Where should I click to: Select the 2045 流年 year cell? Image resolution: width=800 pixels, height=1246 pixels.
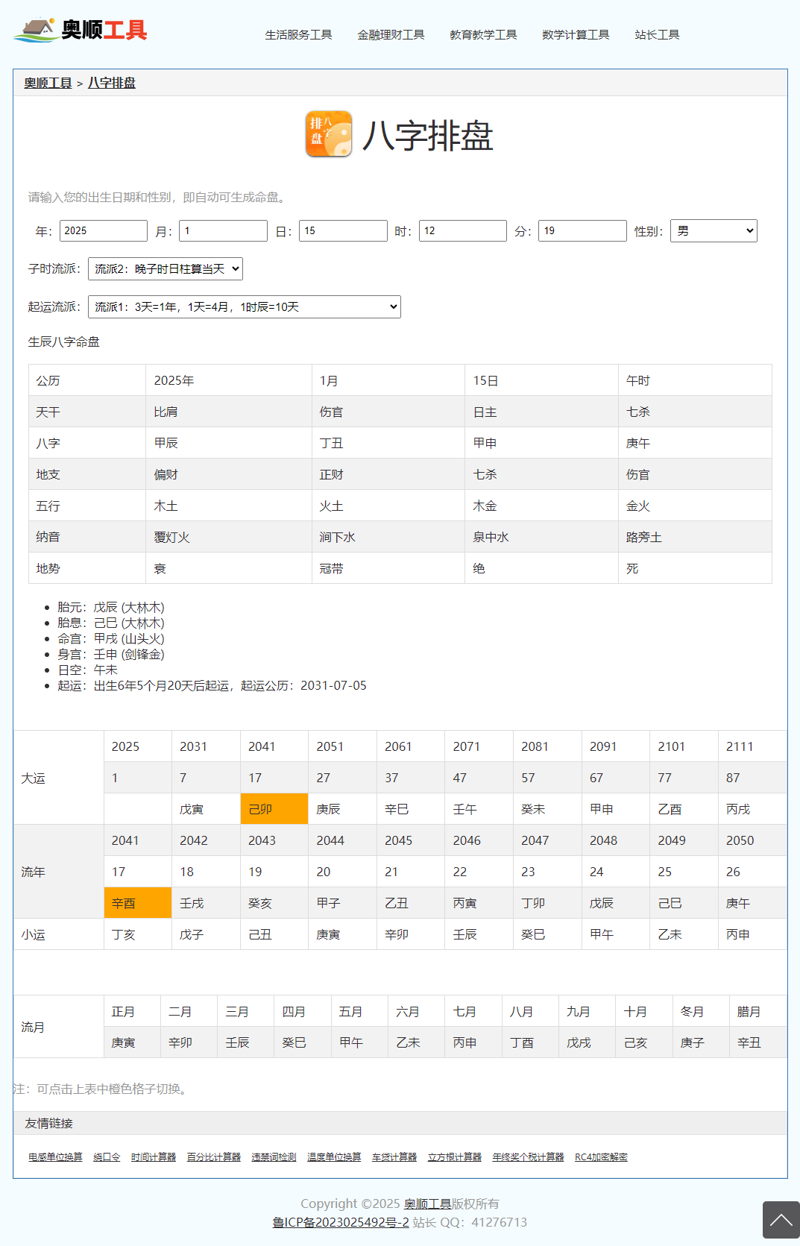pyautogui.click(x=410, y=840)
